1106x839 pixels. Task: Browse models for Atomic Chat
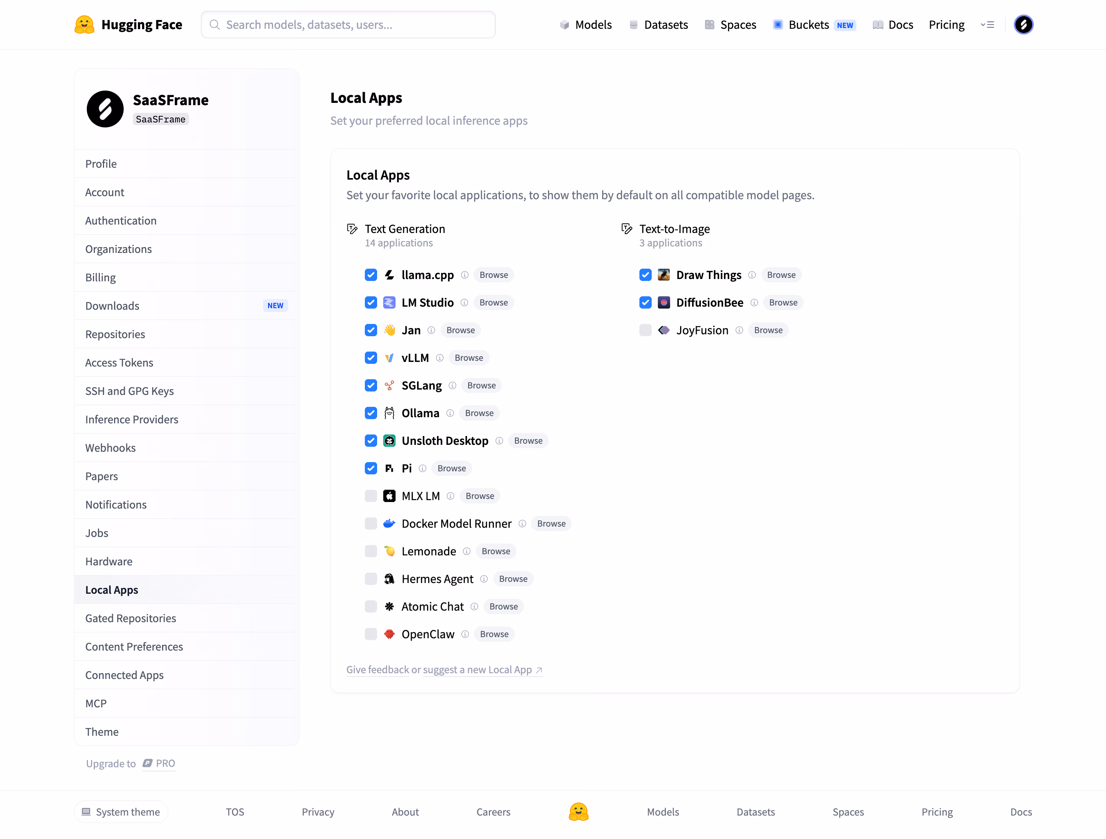pyautogui.click(x=503, y=607)
